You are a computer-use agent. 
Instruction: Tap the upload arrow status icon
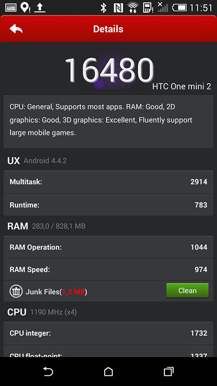[40, 8]
